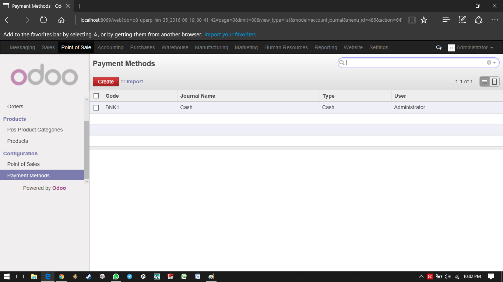503x282 pixels.
Task: Open the conversations chat icon
Action: click(x=439, y=48)
